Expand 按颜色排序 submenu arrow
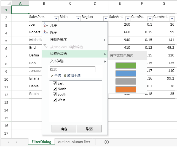 pyautogui.click(x=105, y=40)
